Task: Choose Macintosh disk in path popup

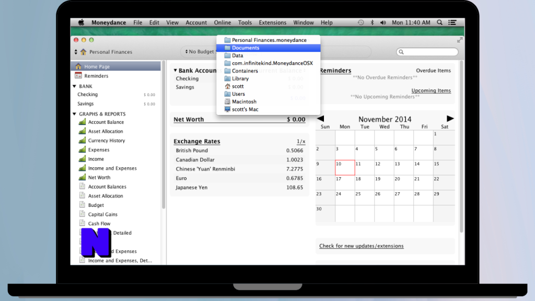Action: coord(269,102)
